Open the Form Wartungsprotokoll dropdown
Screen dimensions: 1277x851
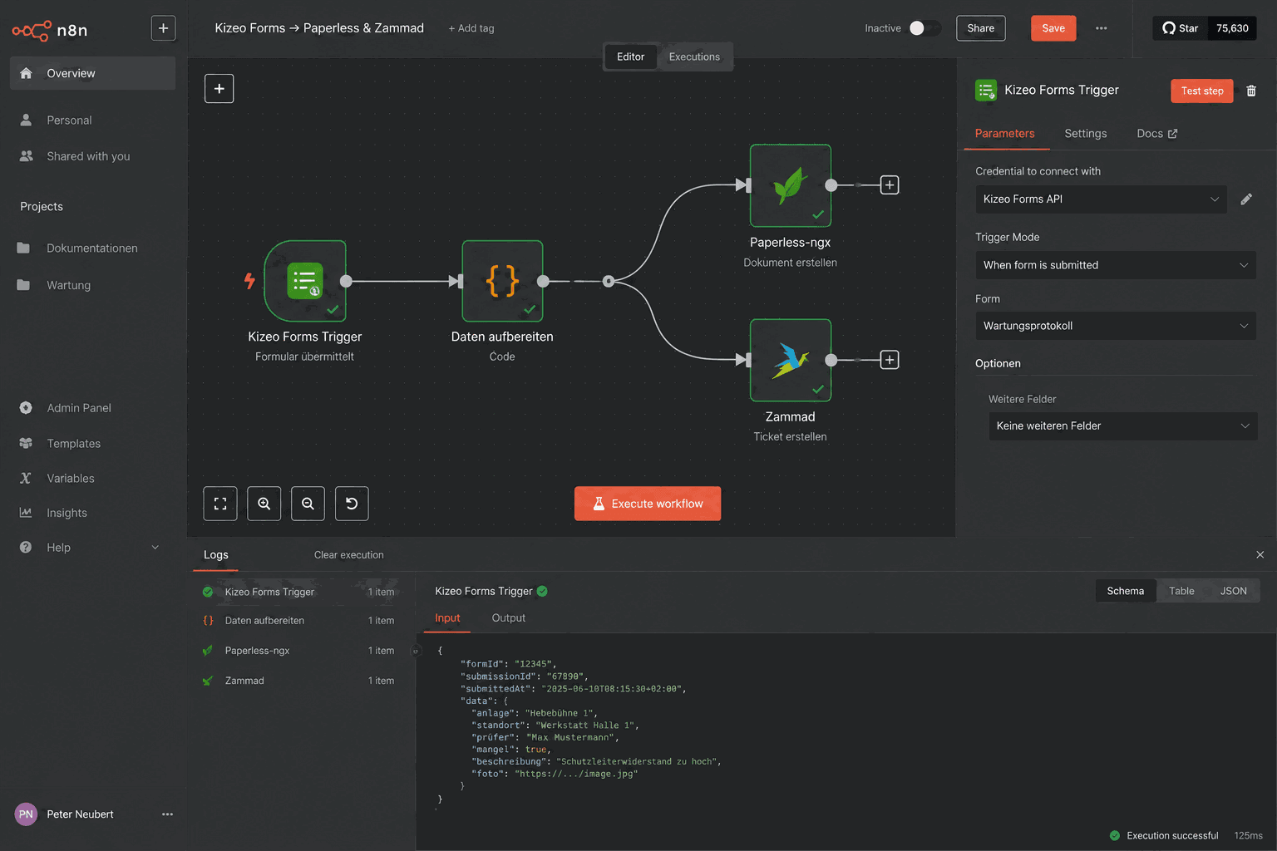coord(1116,326)
